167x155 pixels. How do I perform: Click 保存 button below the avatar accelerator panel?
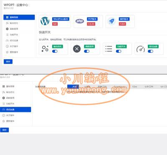click(5, 130)
